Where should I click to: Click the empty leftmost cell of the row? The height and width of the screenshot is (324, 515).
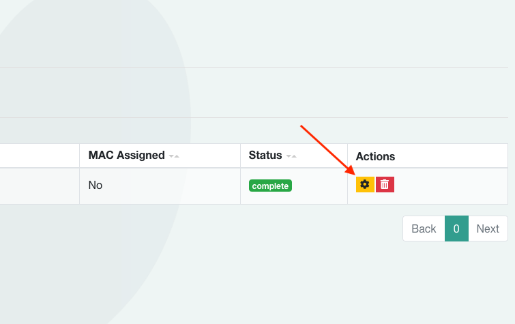38,186
